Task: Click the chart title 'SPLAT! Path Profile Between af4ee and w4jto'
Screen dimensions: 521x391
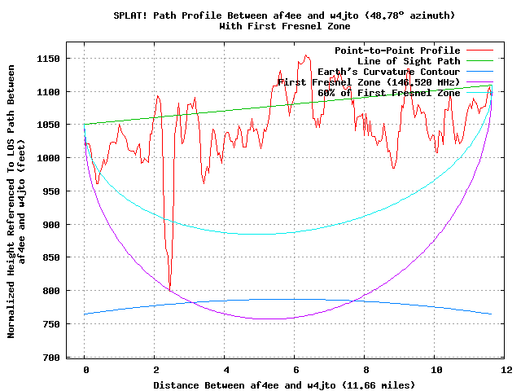Action: point(236,15)
